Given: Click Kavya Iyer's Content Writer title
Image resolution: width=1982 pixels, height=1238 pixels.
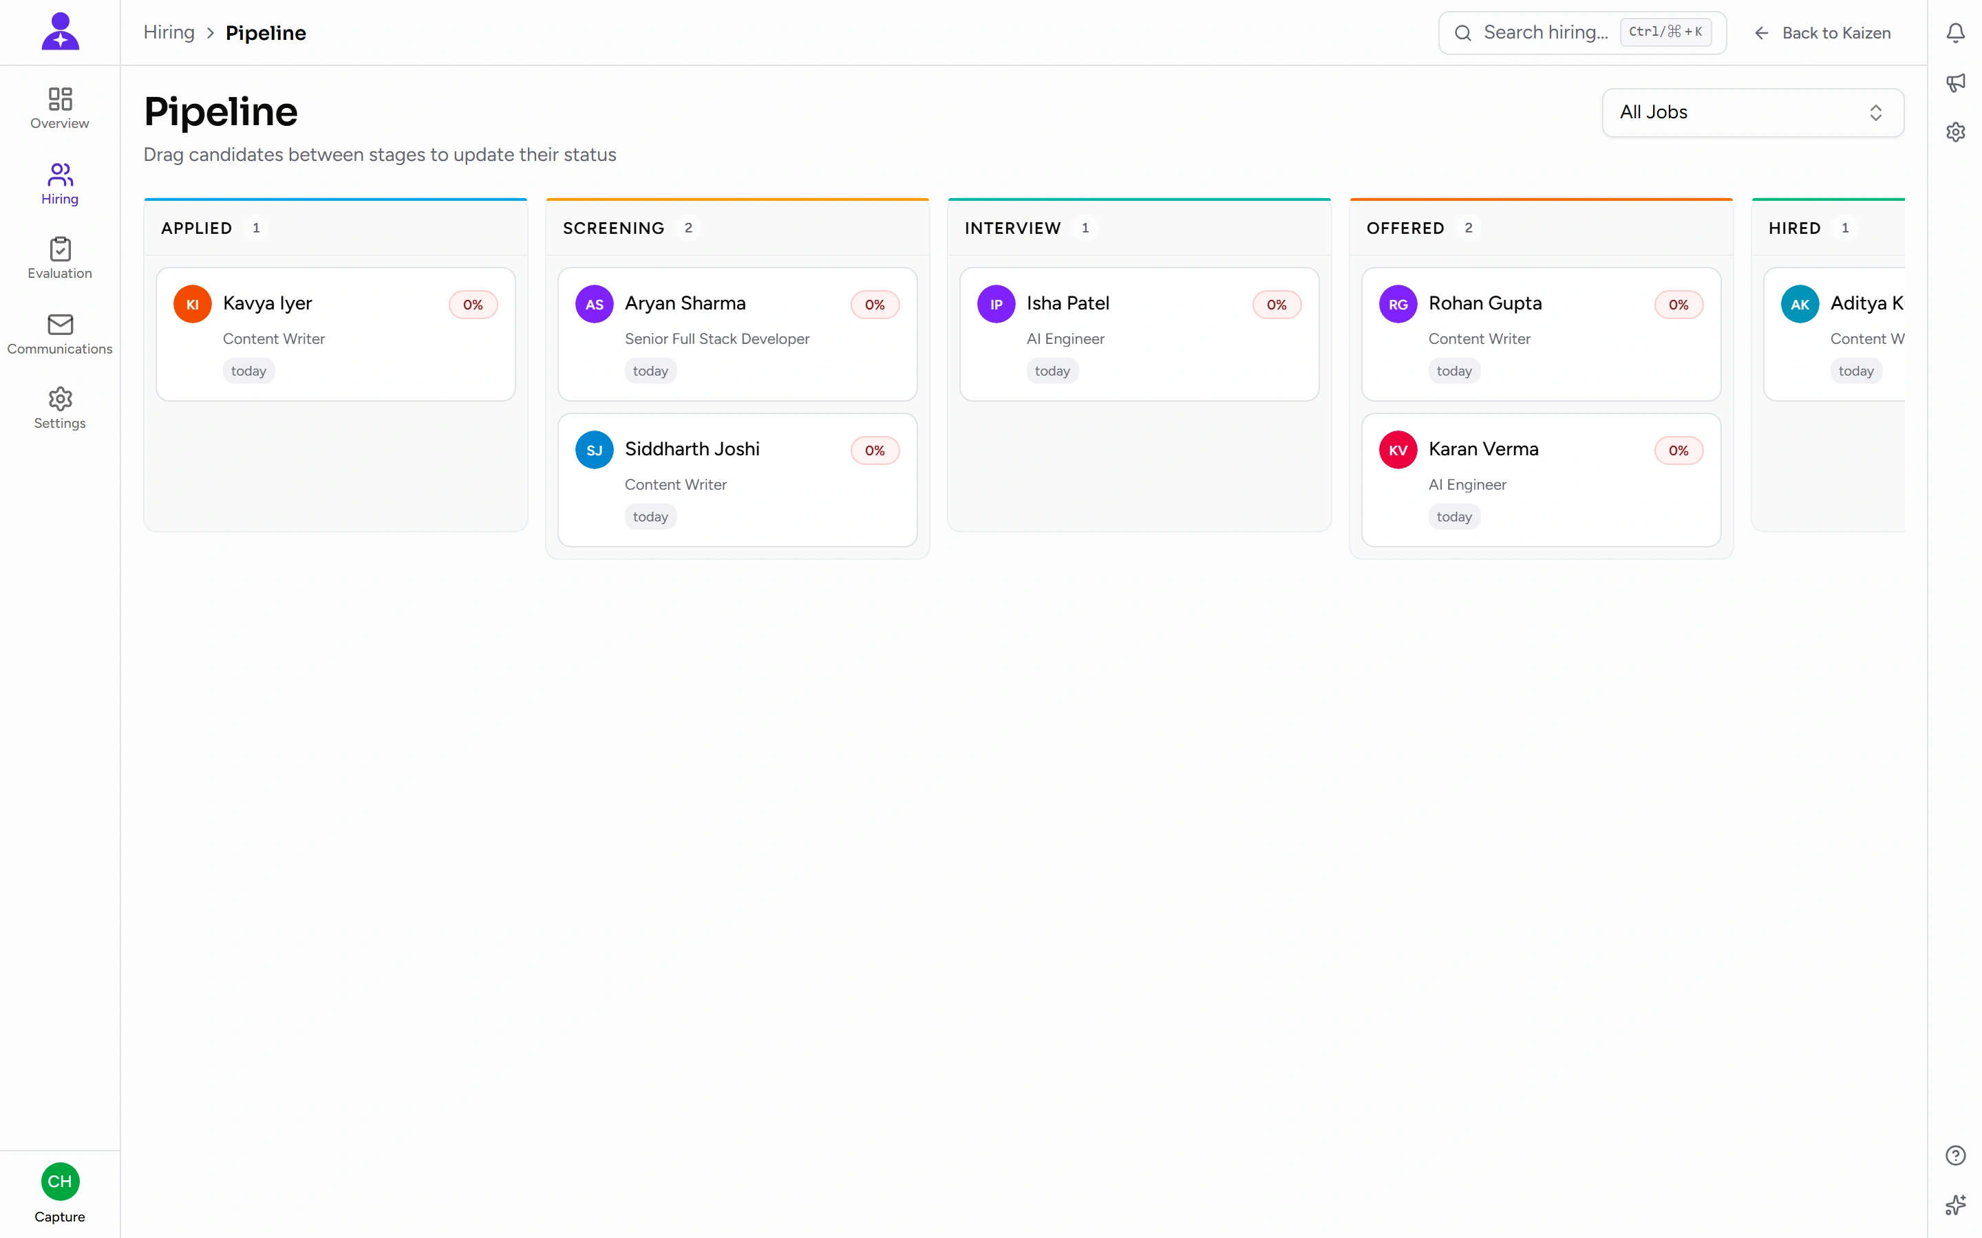Looking at the screenshot, I should (273, 338).
